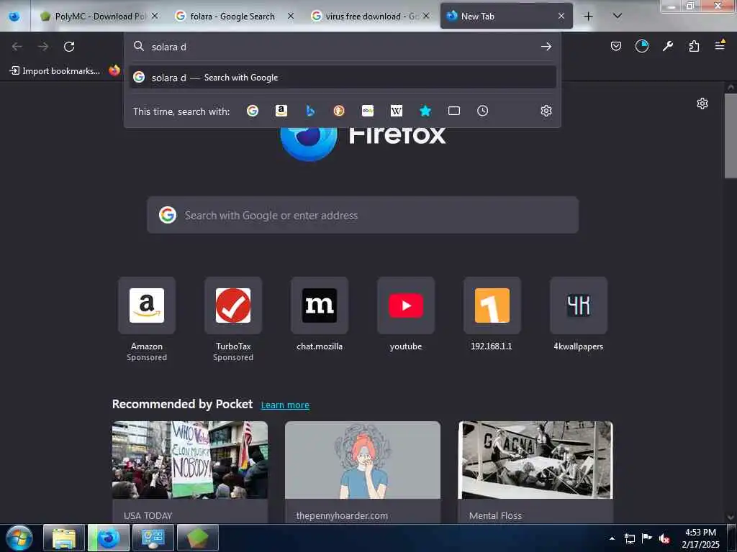Click the Firefox account icon in toolbar
The width and height of the screenshot is (737, 552).
(x=641, y=46)
